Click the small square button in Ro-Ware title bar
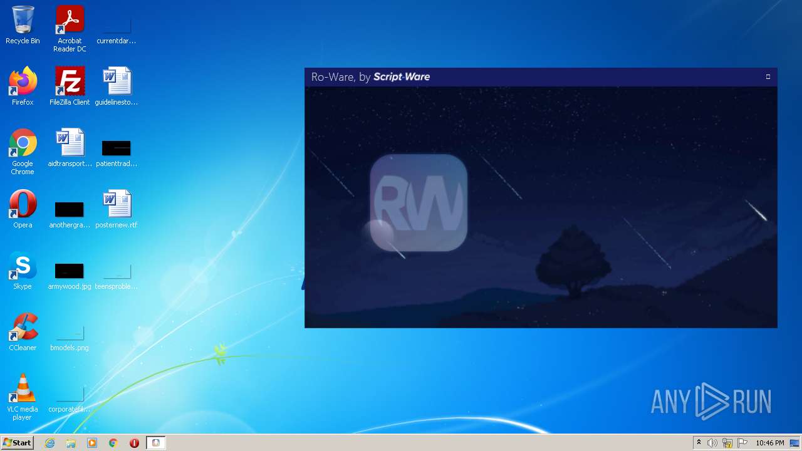Screen dimensions: 802x451 [768, 76]
